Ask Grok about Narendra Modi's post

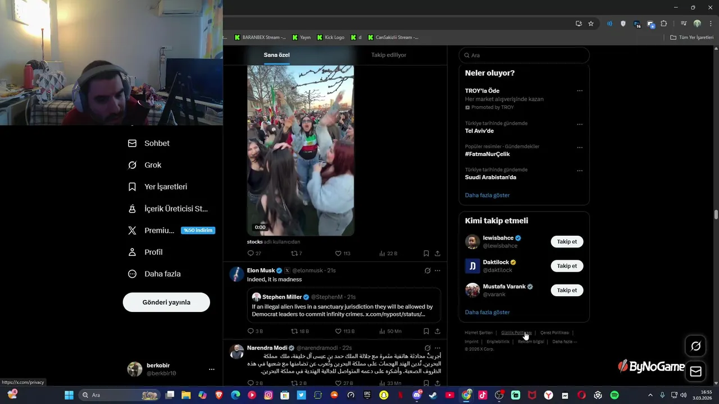point(427,348)
